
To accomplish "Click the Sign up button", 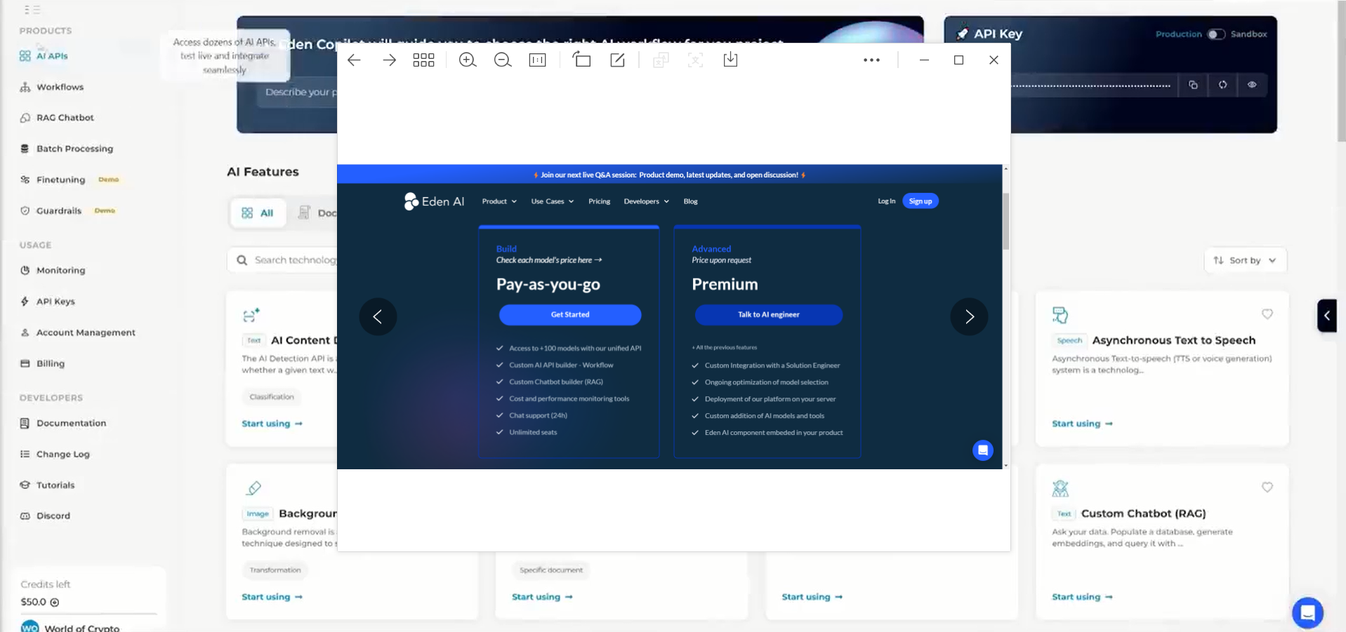I will 921,201.
